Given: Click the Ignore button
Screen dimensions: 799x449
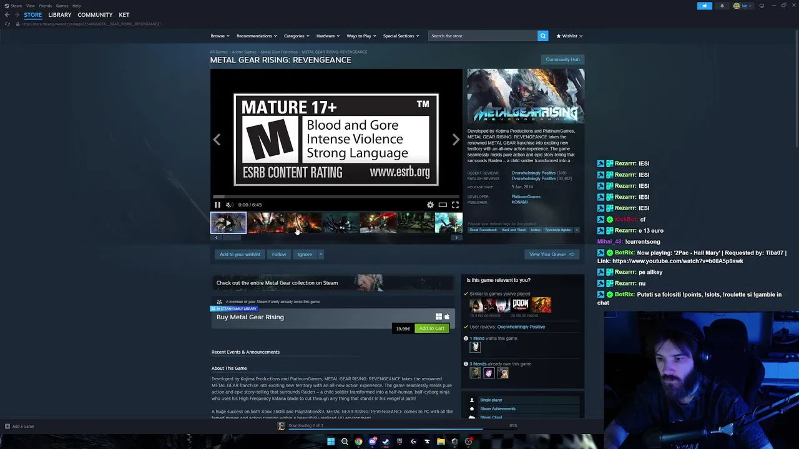Looking at the screenshot, I should tap(305, 254).
